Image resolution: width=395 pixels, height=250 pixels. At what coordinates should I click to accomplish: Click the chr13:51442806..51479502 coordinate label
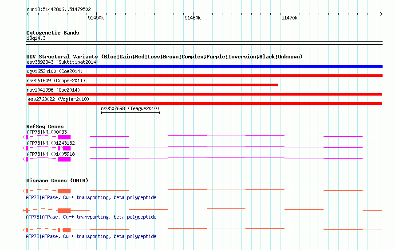pos(59,9)
